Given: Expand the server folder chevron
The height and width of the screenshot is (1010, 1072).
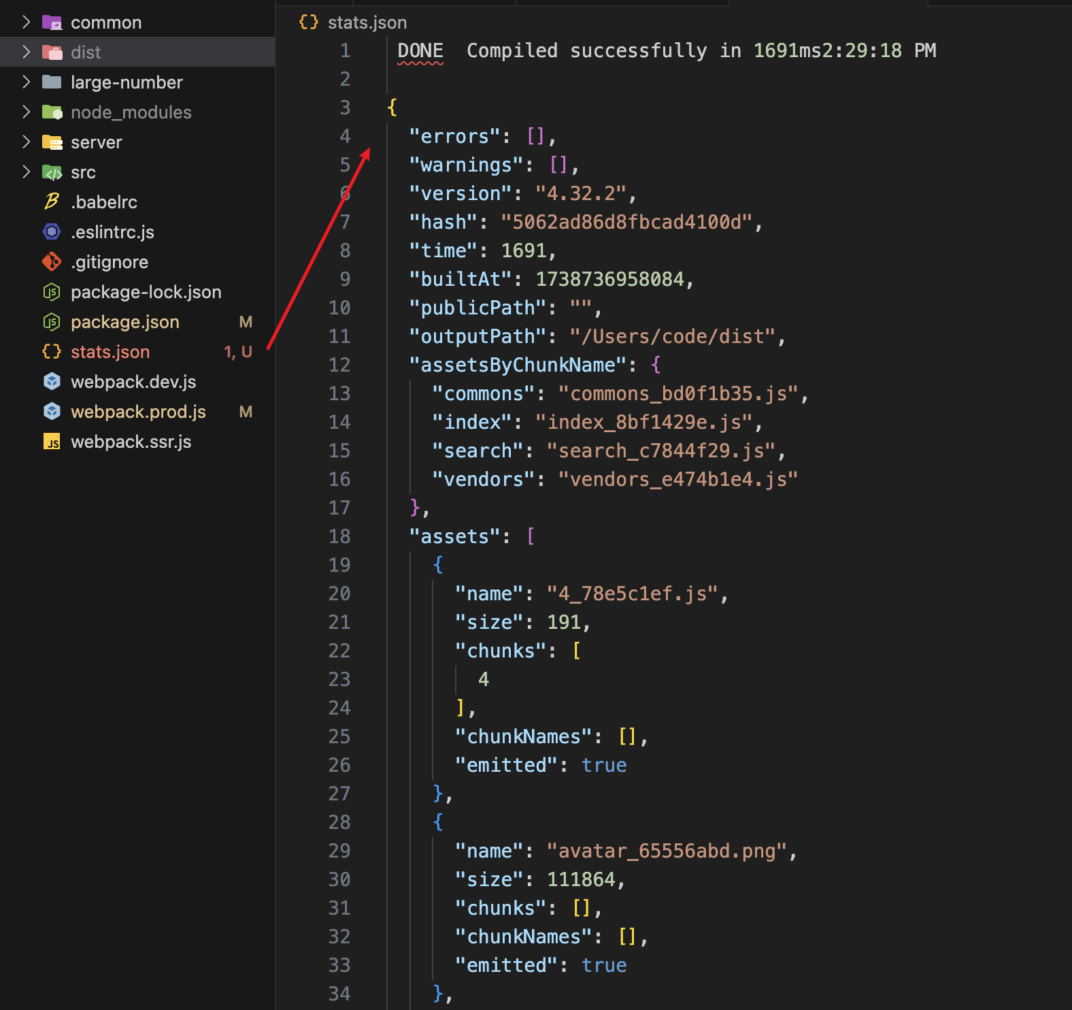Looking at the screenshot, I should [x=26, y=142].
